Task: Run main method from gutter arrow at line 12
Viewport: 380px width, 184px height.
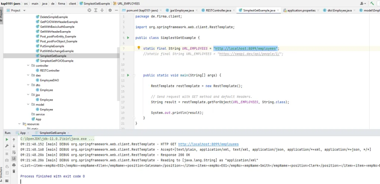Action: (x=128, y=75)
